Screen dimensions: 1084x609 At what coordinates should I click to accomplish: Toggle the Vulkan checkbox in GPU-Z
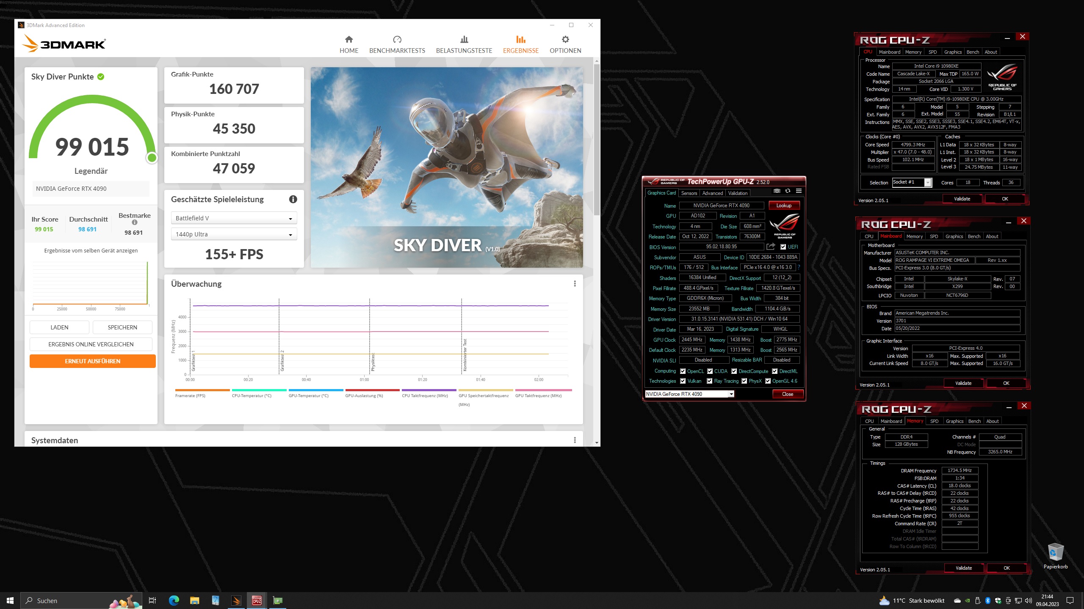point(683,381)
